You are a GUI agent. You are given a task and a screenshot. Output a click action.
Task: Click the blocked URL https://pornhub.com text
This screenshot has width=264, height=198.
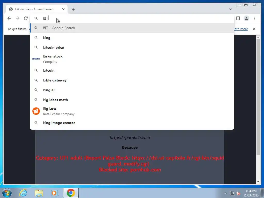click(130, 138)
